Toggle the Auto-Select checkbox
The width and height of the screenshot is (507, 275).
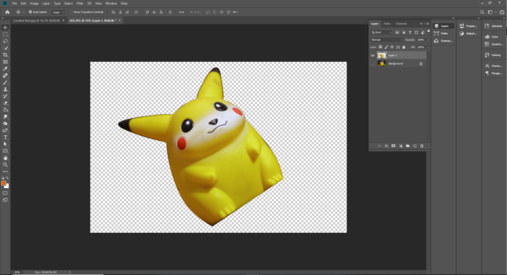[30, 12]
